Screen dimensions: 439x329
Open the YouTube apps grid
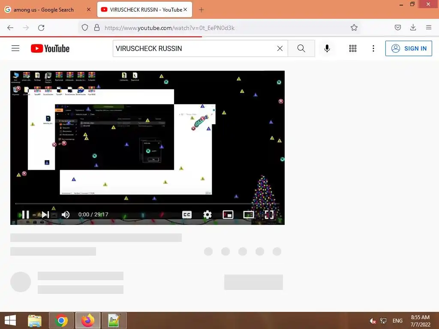pos(353,48)
